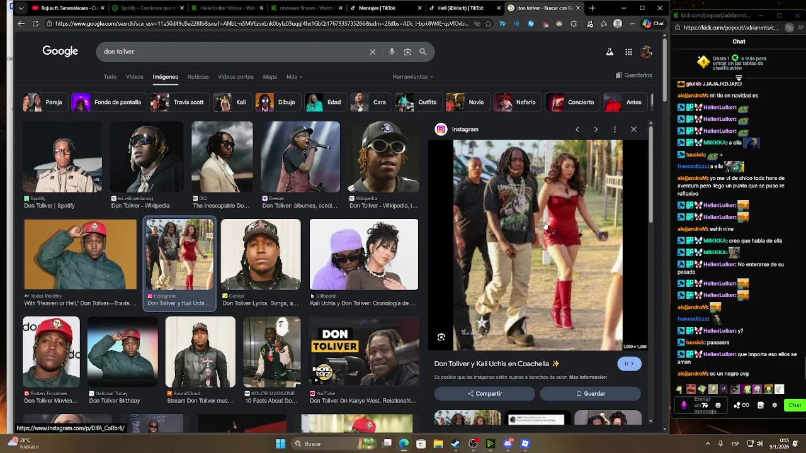The width and height of the screenshot is (806, 453).
Task: Open File Explorer from taskbar
Action: (438, 444)
